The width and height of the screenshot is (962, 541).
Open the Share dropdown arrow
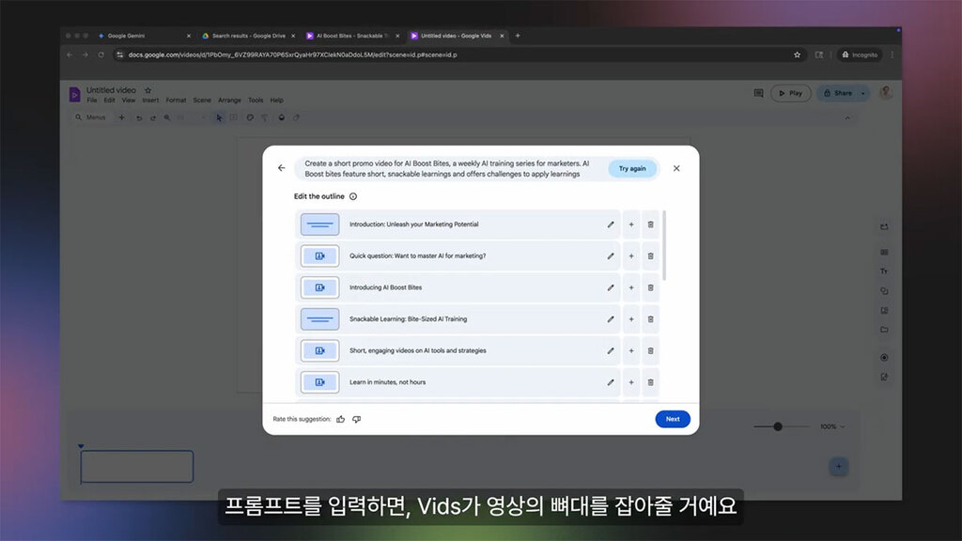tap(863, 93)
